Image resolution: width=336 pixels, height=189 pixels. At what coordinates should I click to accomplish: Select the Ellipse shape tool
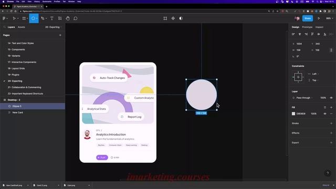click(33, 18)
